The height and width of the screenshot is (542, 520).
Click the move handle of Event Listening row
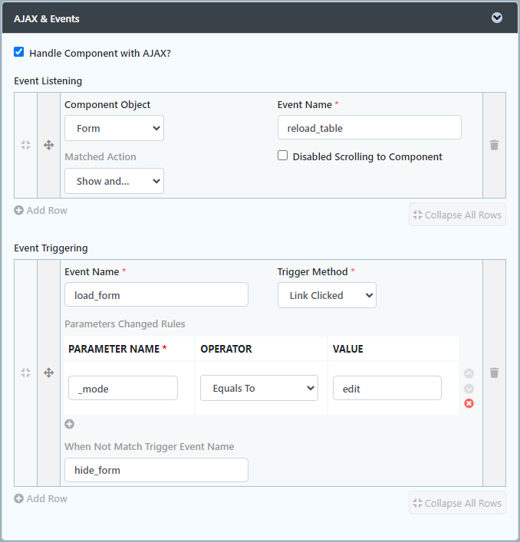point(48,145)
